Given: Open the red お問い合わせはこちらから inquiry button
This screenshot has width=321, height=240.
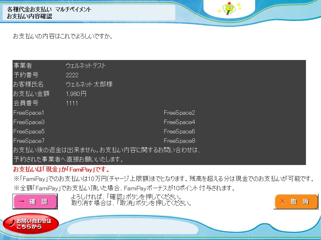Looking at the screenshot, I should point(31,224).
